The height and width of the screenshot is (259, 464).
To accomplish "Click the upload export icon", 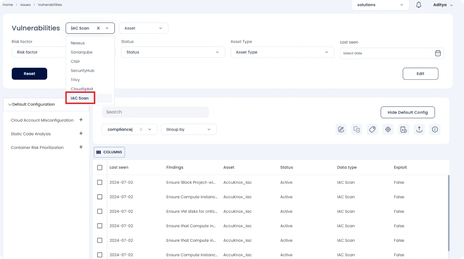I will [419, 129].
